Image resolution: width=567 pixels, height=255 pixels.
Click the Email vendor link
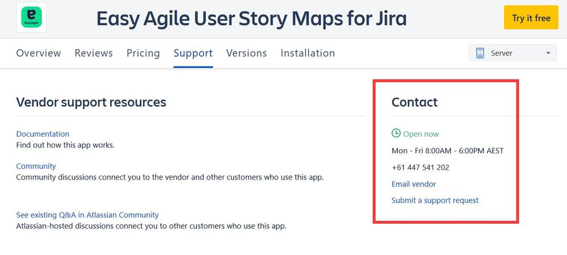[414, 184]
